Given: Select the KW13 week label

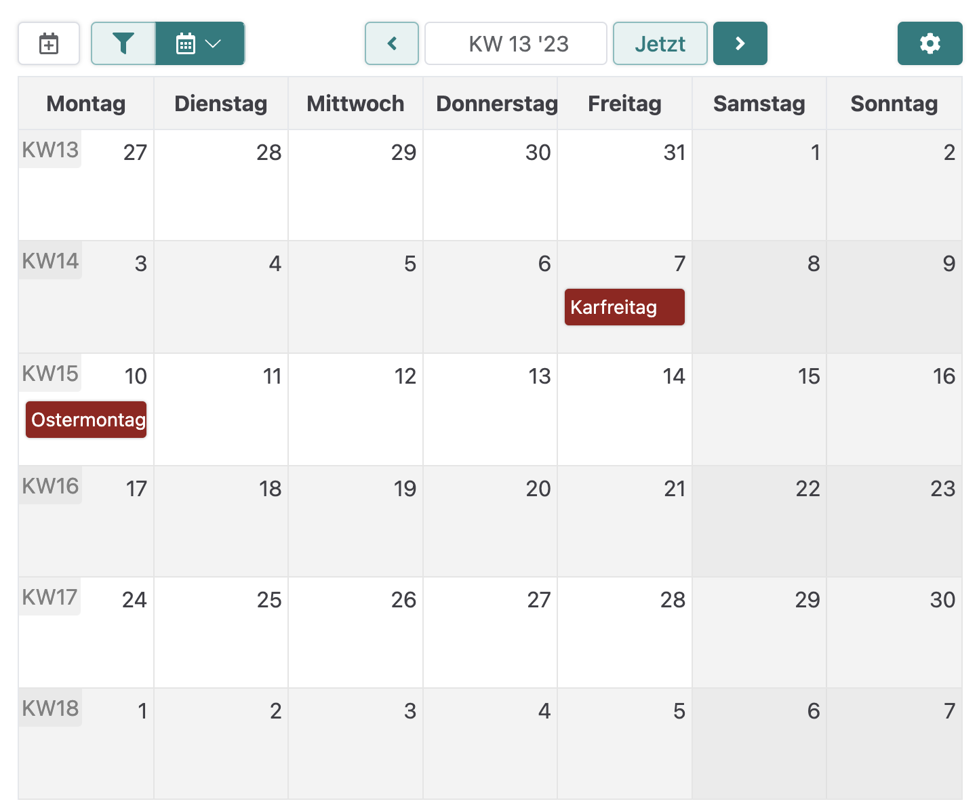Looking at the screenshot, I should pyautogui.click(x=50, y=150).
